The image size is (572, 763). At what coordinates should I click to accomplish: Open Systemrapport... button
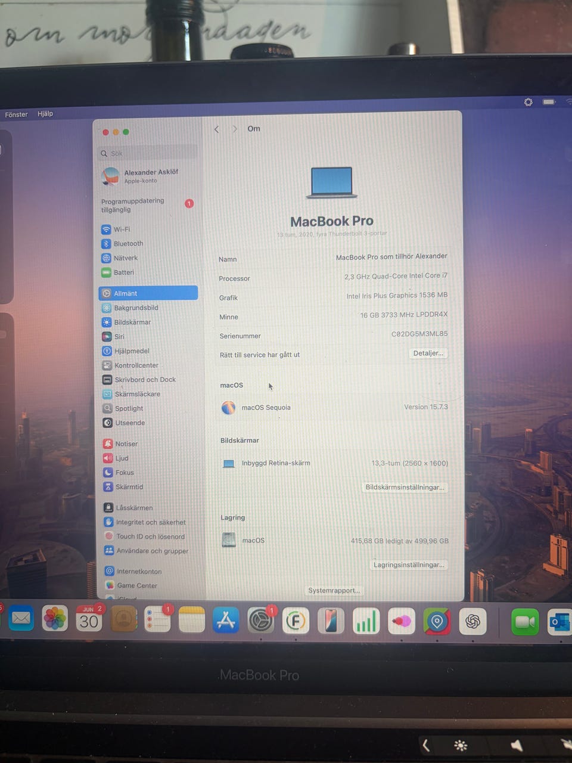(334, 590)
